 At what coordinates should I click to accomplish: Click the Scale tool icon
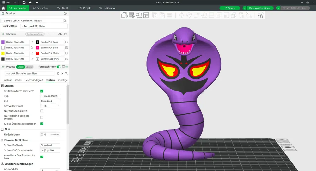[x=197, y=15]
